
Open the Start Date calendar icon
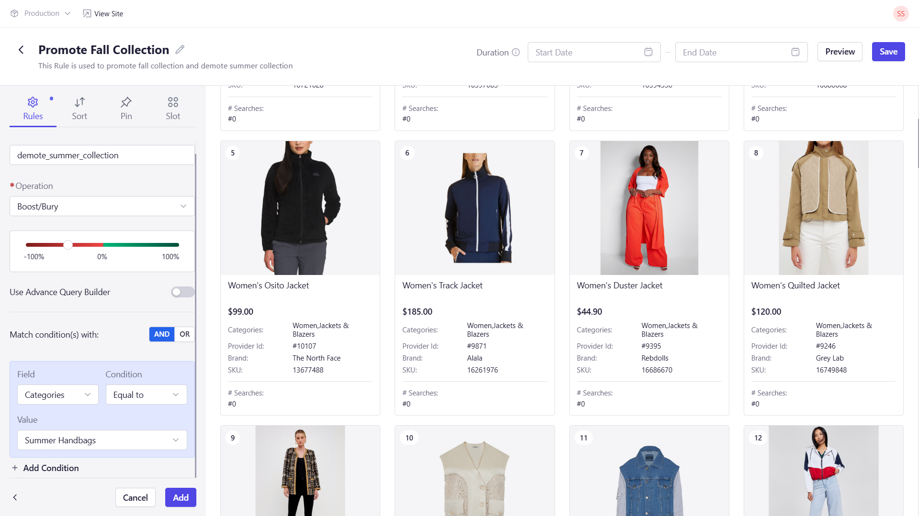point(648,52)
